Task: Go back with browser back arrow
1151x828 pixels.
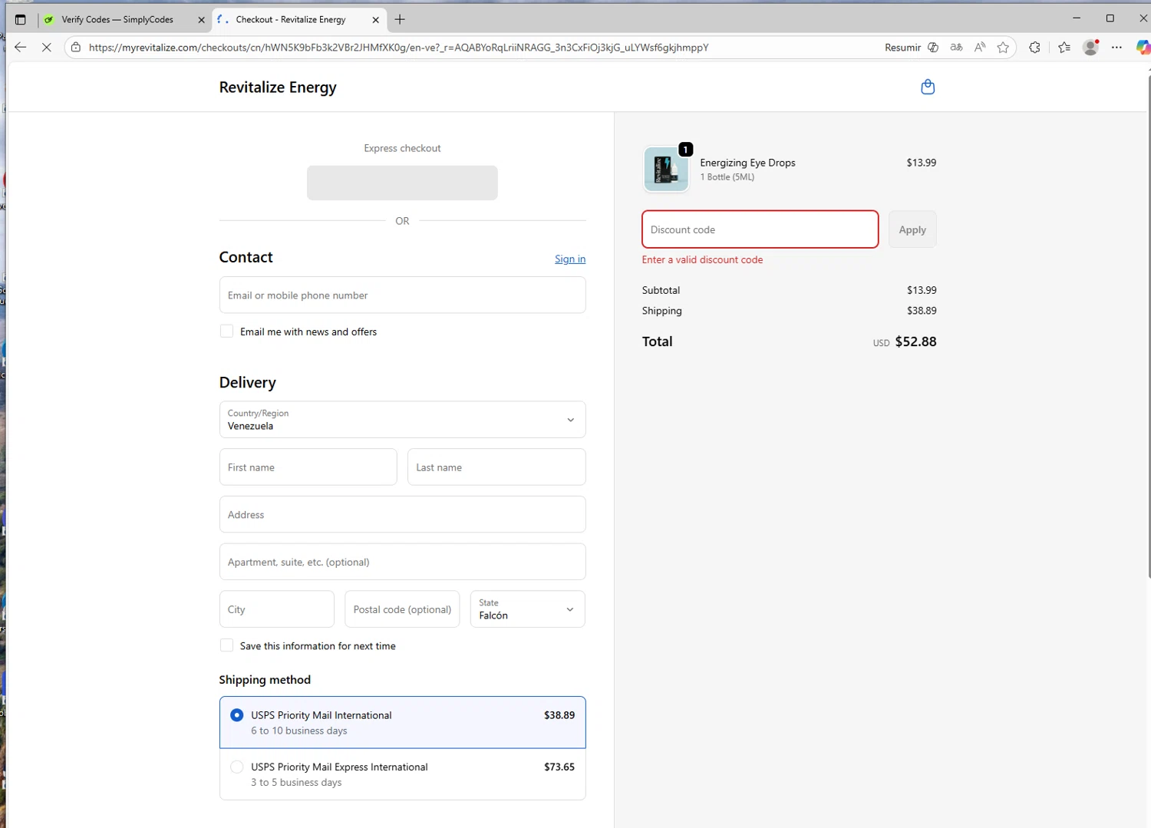Action: pyautogui.click(x=21, y=47)
